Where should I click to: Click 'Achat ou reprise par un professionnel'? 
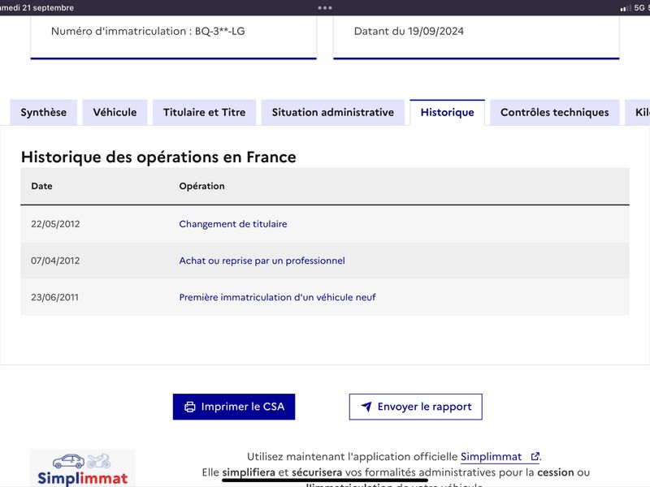pyautogui.click(x=262, y=261)
